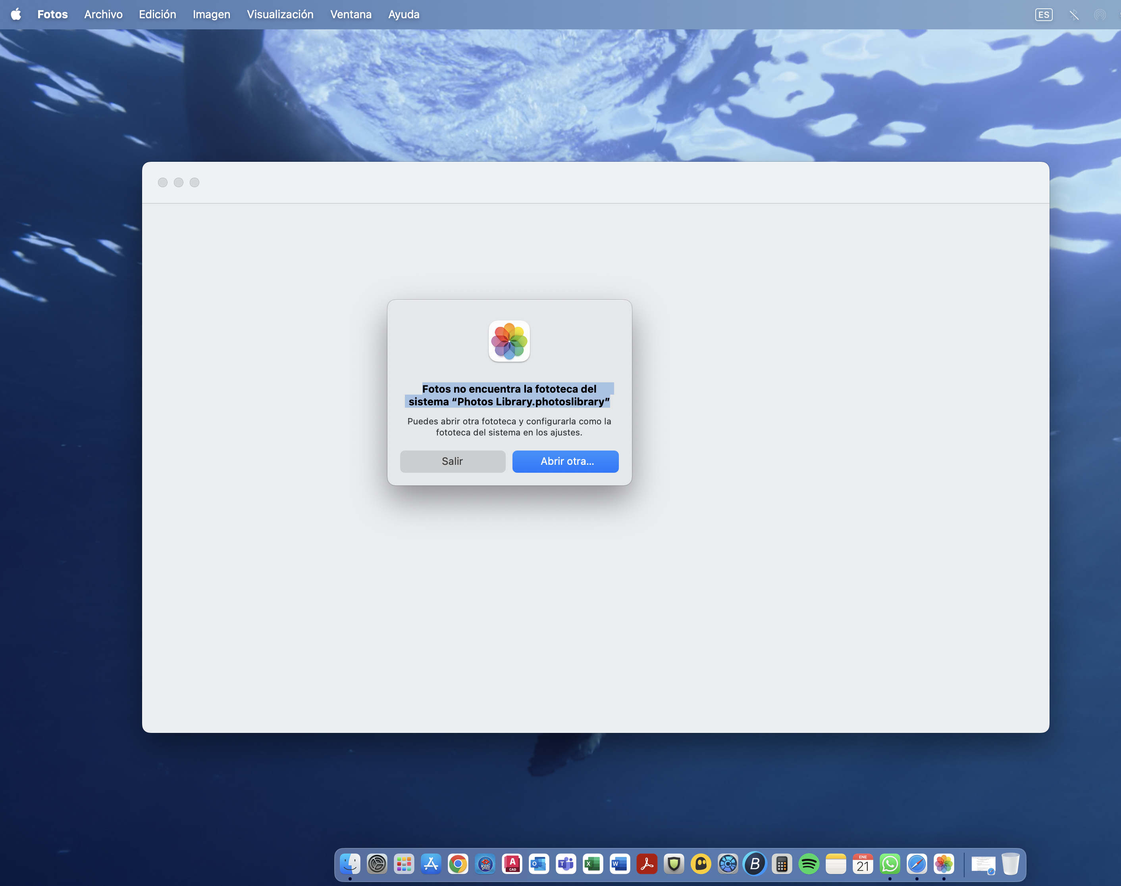This screenshot has height=886, width=1121.
Task: Open Finder from the Dock
Action: [350, 864]
